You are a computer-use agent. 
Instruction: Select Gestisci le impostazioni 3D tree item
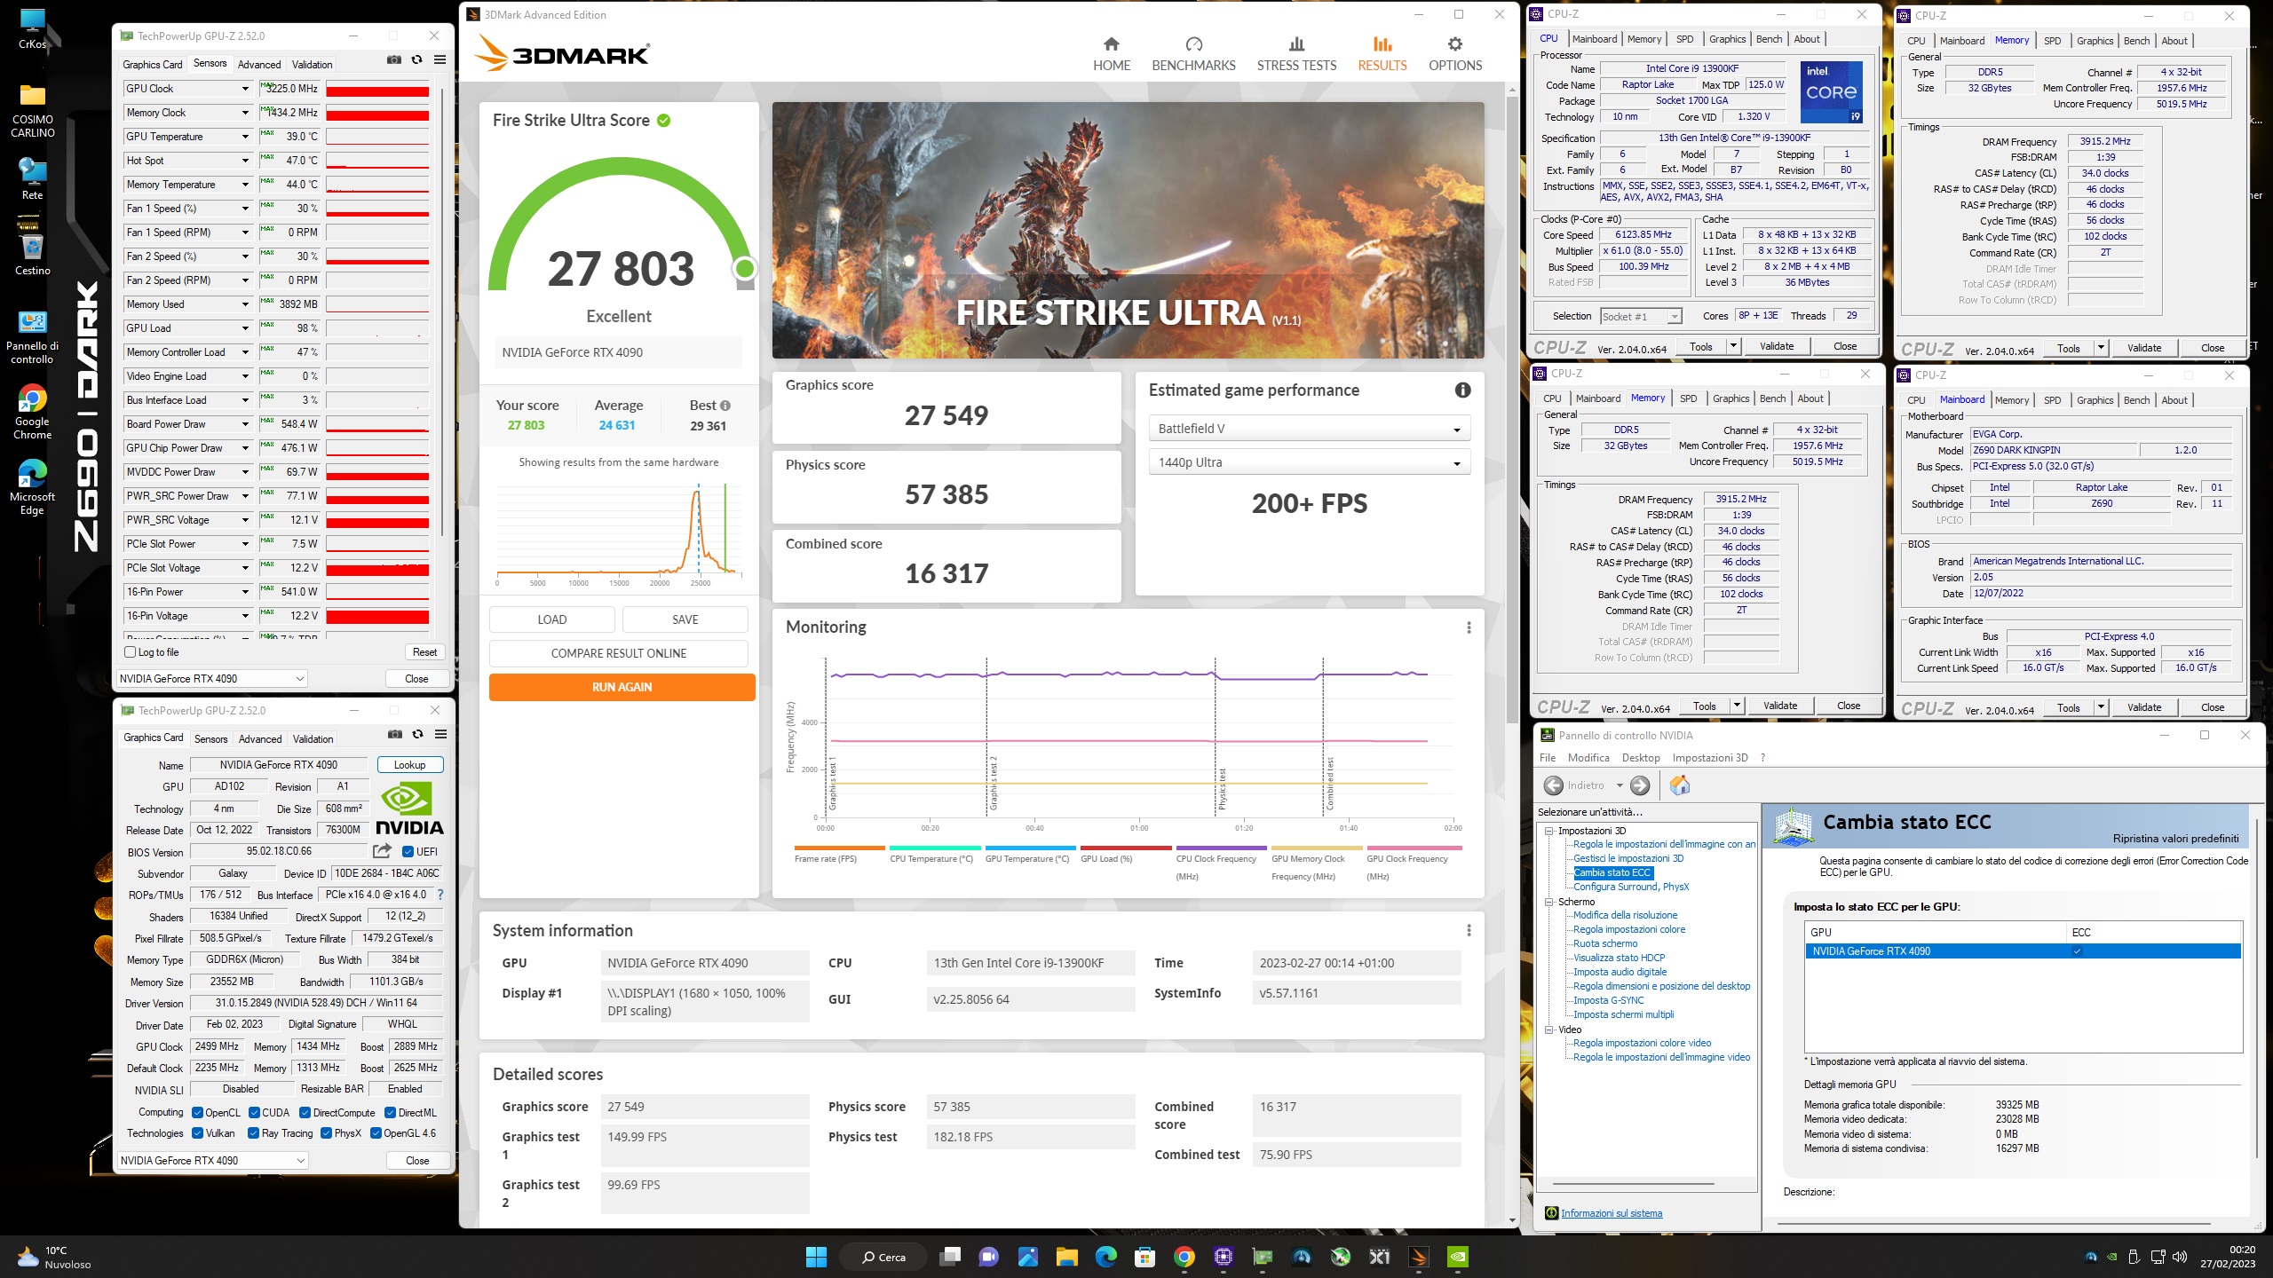1628,859
